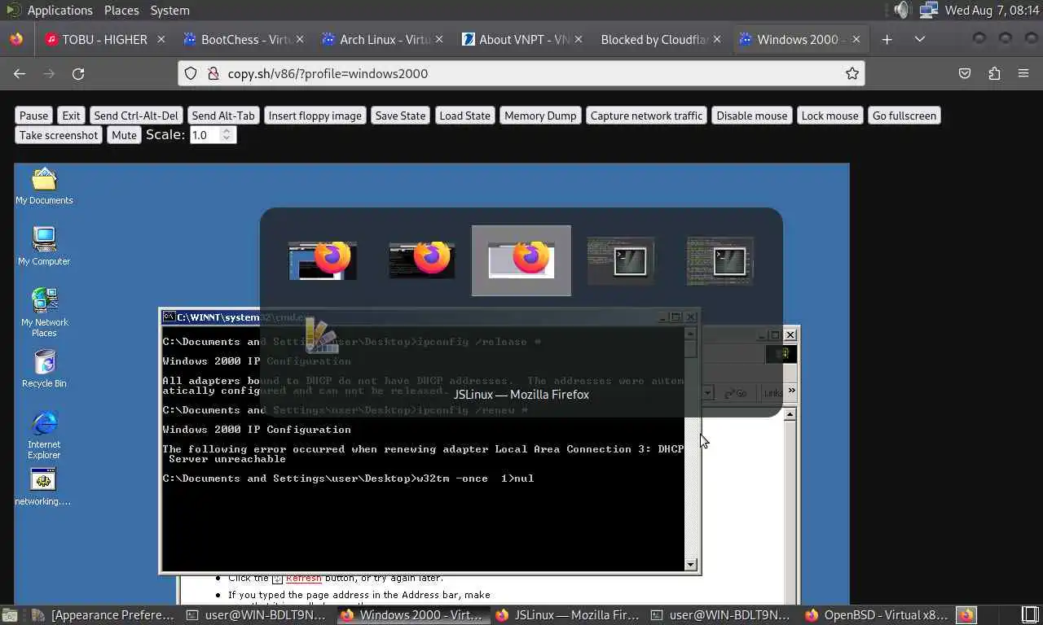
Task: Click the cmd.exe window title bar icon
Action: [169, 317]
